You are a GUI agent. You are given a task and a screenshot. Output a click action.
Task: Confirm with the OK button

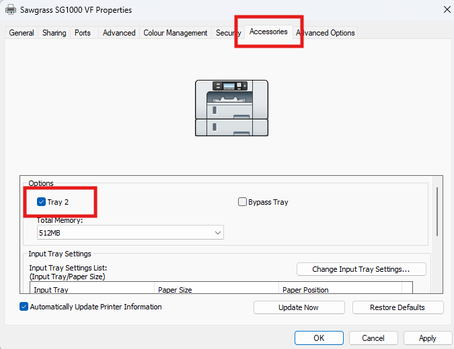(x=319, y=338)
